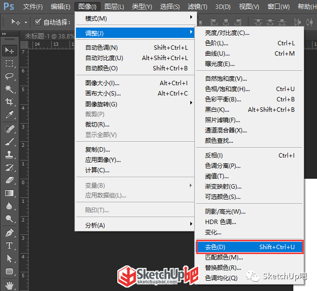Select the Horizontal Type tool
The height and width of the screenshot is (291, 317).
9,246
